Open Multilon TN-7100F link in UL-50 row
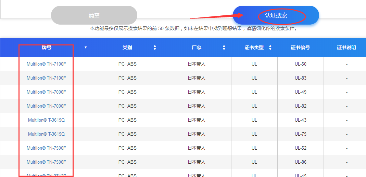The width and height of the screenshot is (366, 177). pyautogui.click(x=46, y=64)
